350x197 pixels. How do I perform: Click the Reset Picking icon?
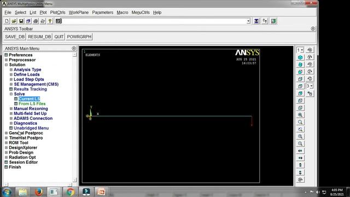coord(265,21)
